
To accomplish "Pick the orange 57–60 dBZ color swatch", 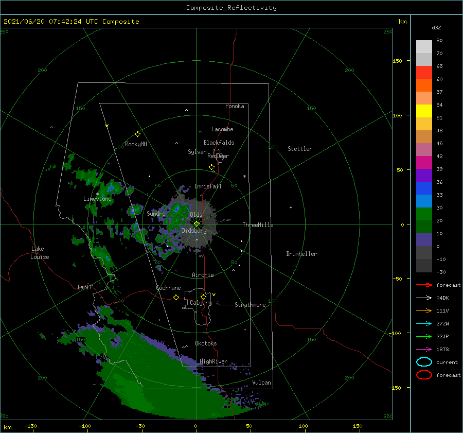I will [x=424, y=85].
